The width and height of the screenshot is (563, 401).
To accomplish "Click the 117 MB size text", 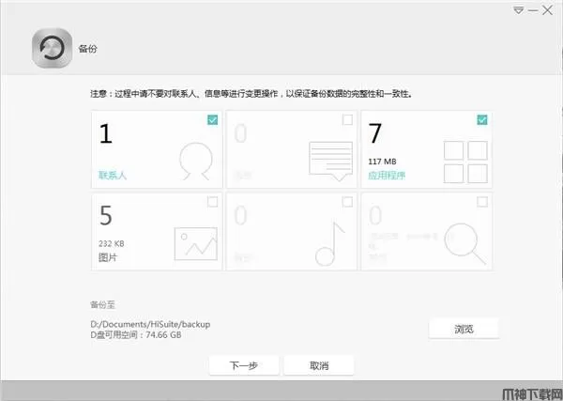I will coord(382,162).
